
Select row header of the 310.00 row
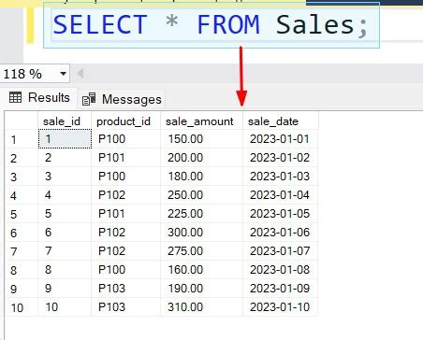pyautogui.click(x=22, y=307)
